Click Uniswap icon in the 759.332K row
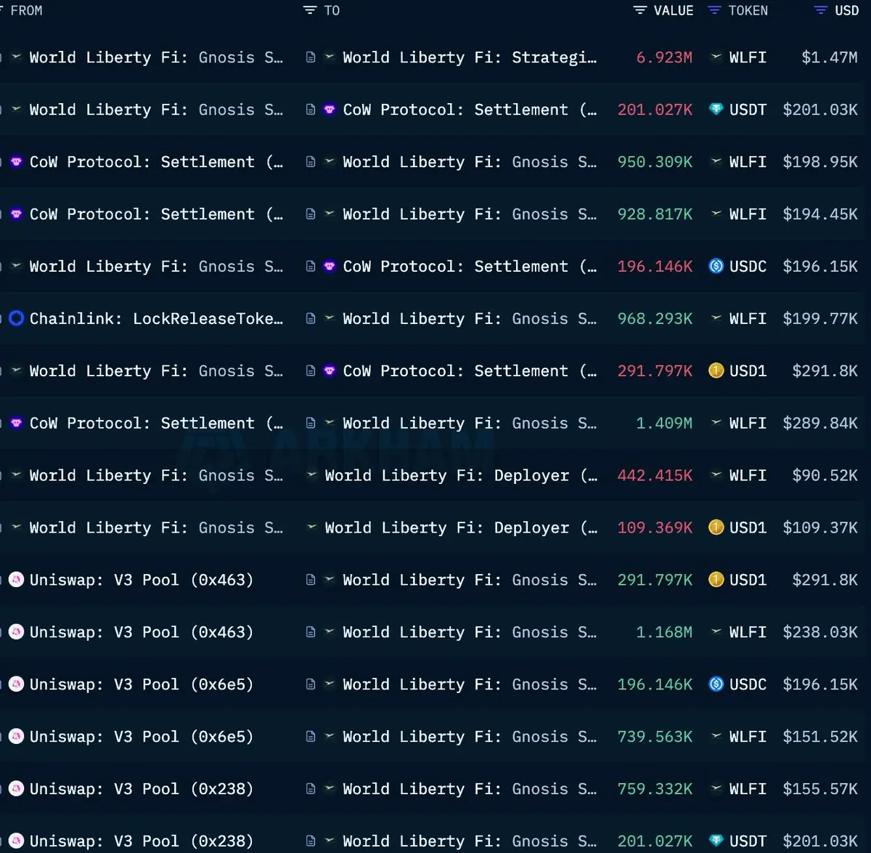This screenshot has width=871, height=853. tap(16, 789)
